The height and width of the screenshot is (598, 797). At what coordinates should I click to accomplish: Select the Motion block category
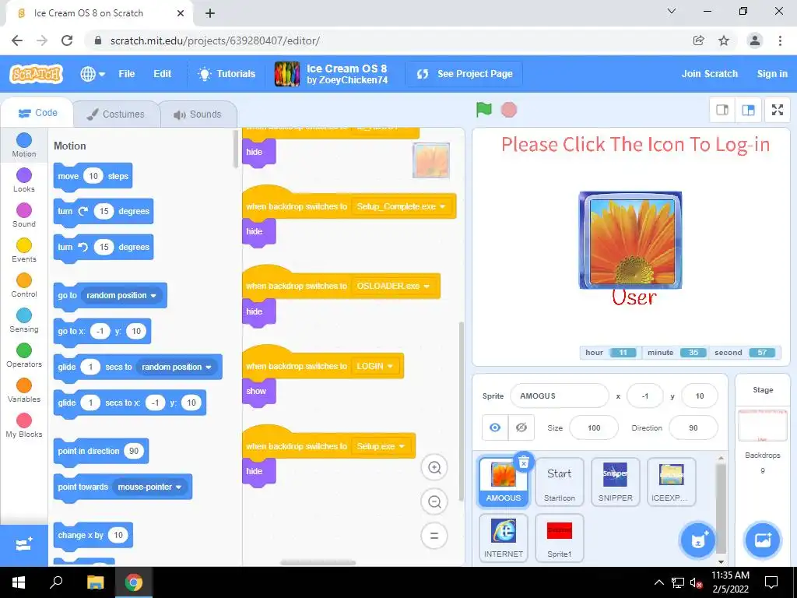pos(24,145)
